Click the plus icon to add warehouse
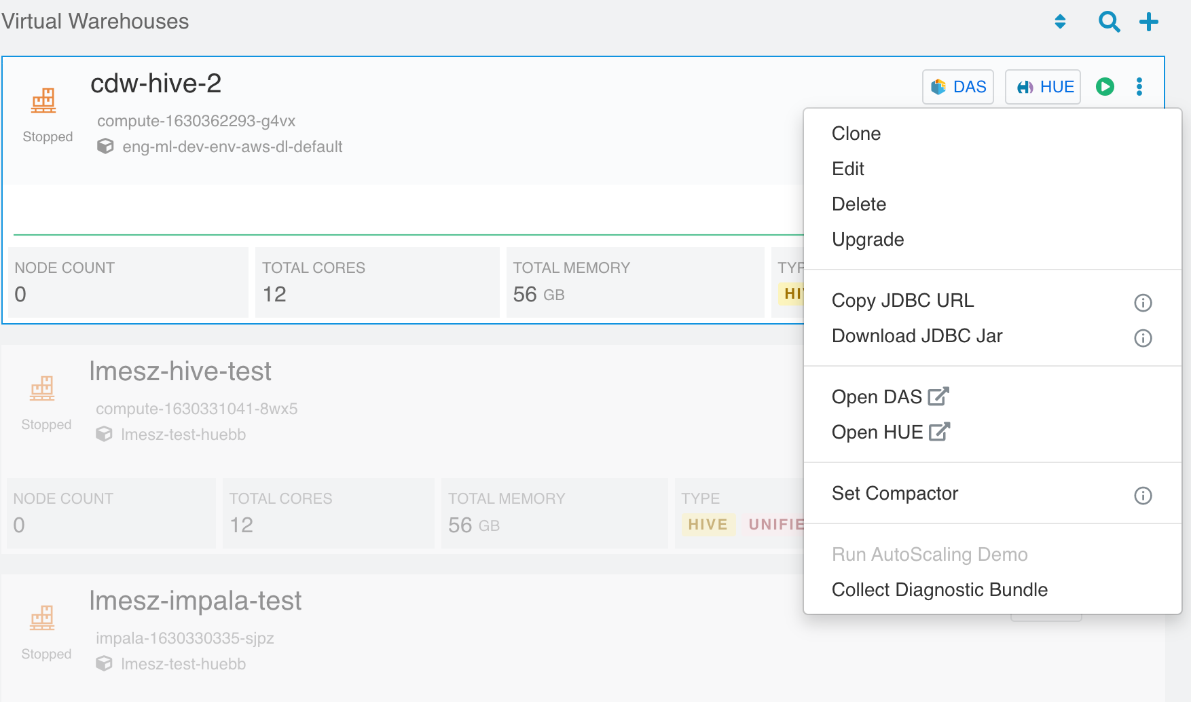1191x702 pixels. 1149,22
